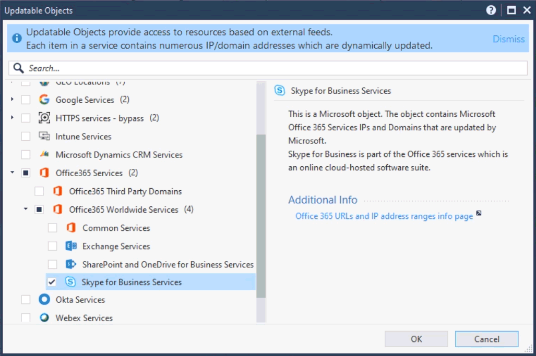Select SharePoint and OneDrive for Business Services label
This screenshot has width=536, height=356.
[168, 265]
